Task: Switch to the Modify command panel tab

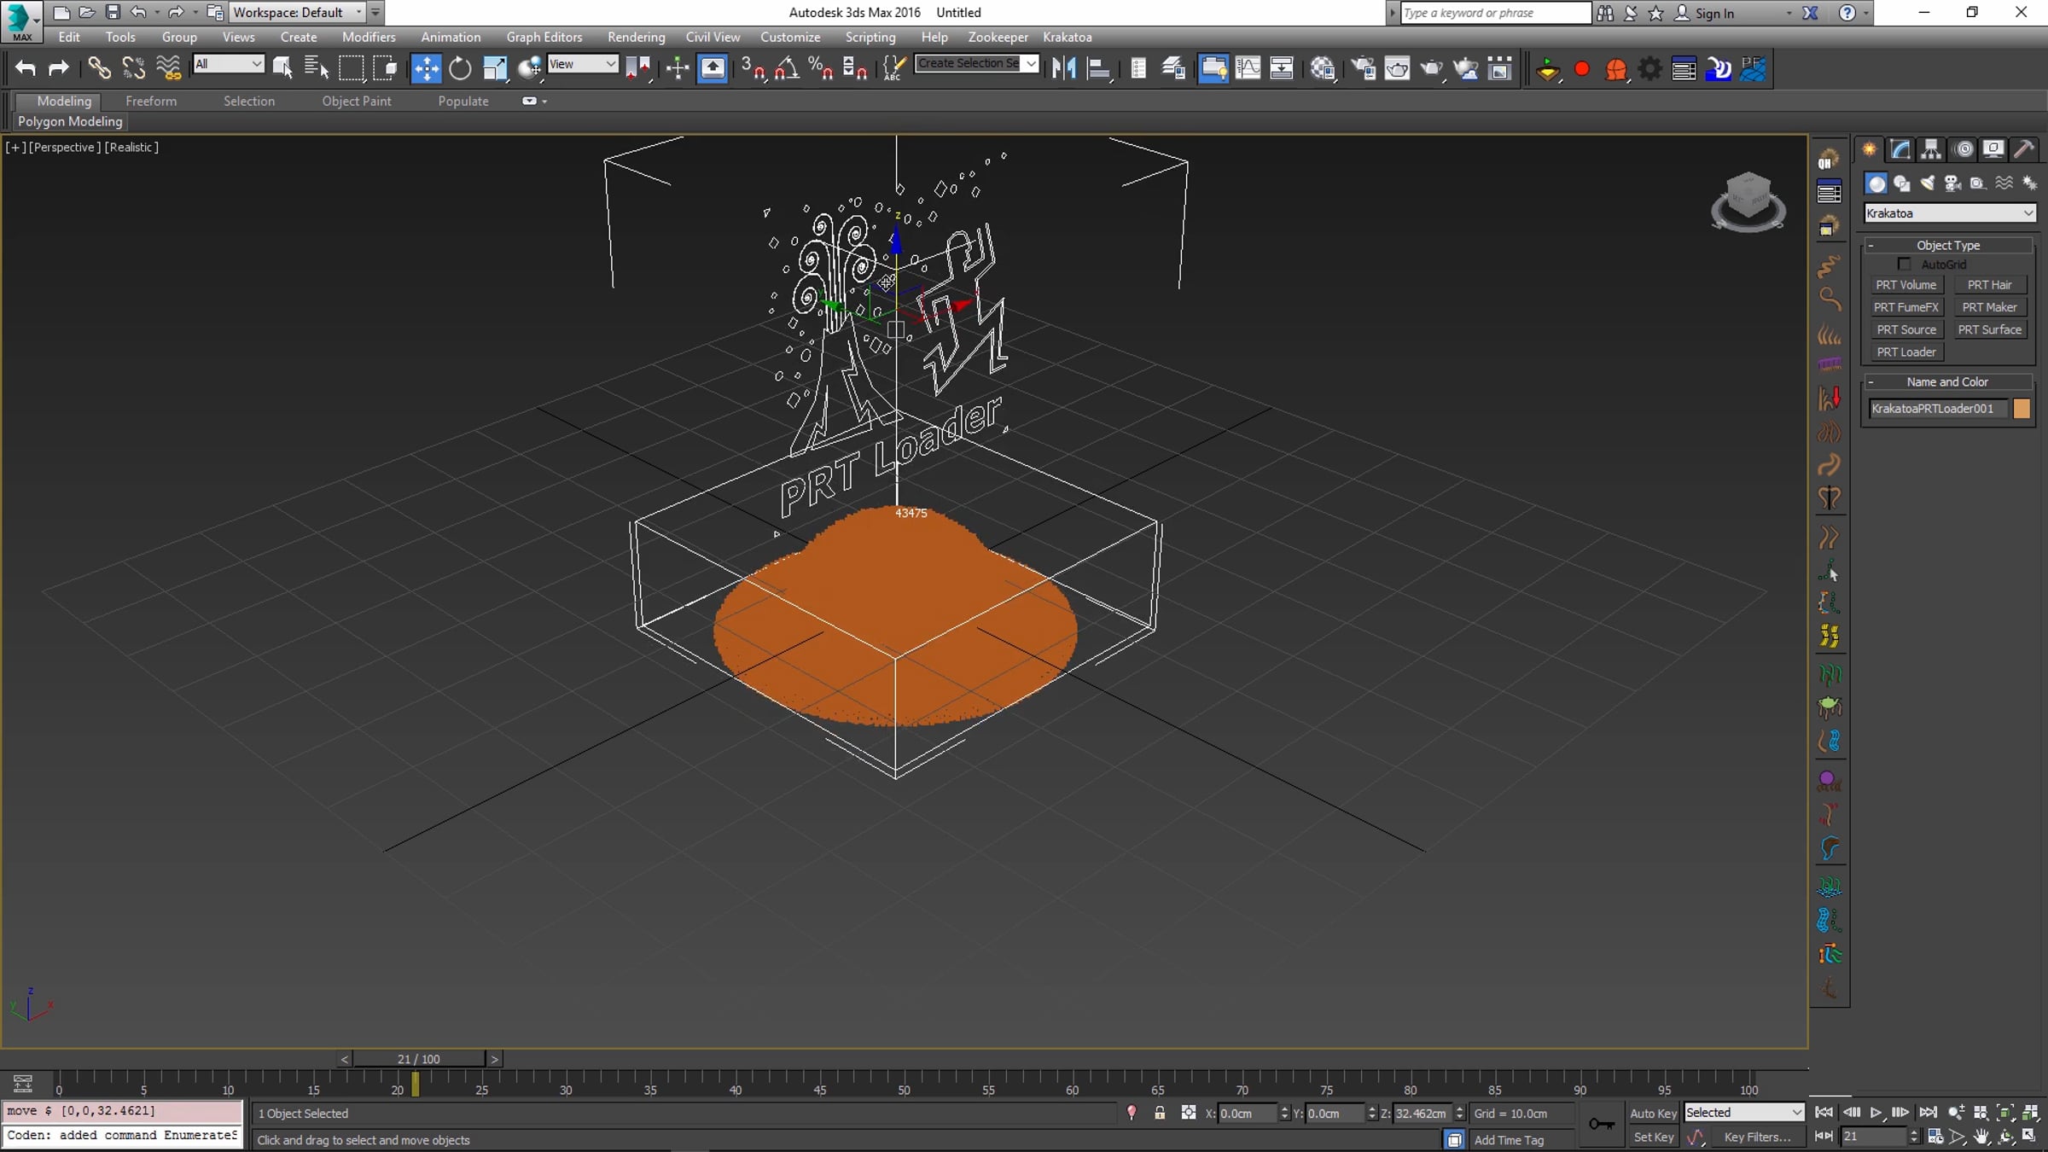Action: [x=1900, y=149]
